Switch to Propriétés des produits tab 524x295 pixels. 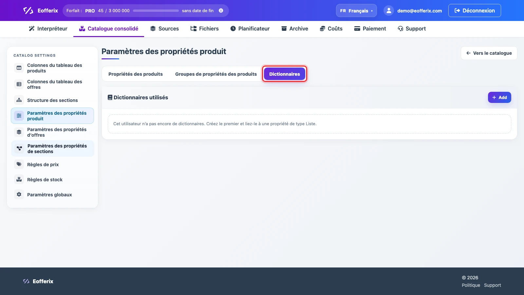136,74
